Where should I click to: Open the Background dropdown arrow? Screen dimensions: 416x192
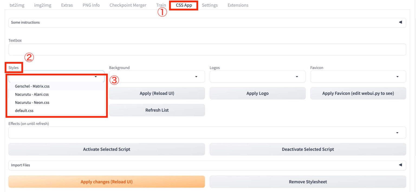tap(196, 76)
